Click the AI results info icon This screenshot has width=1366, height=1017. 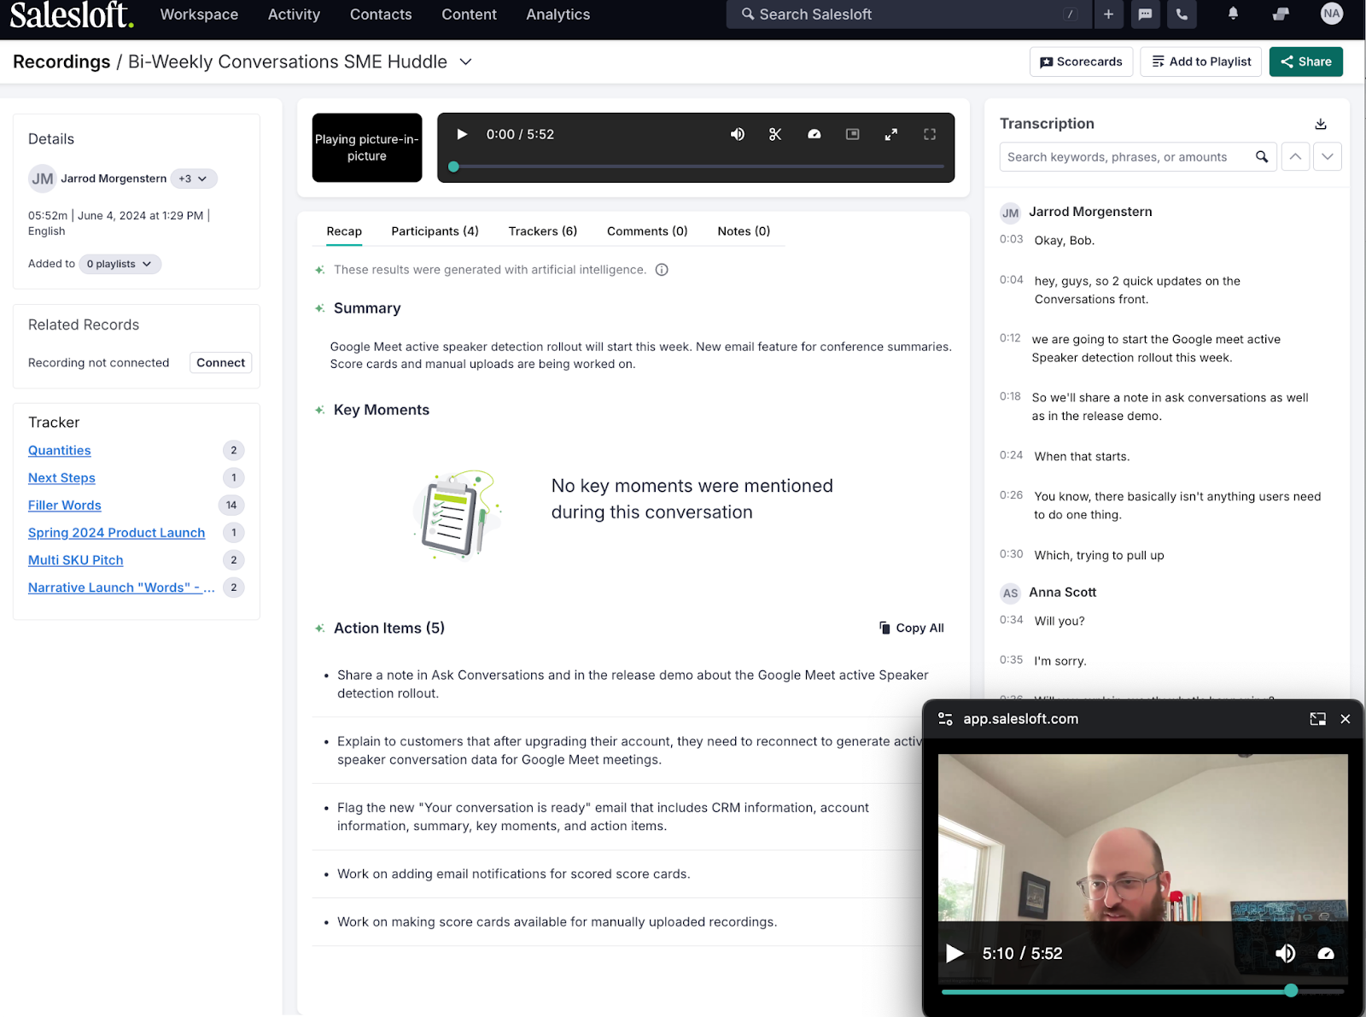point(662,270)
